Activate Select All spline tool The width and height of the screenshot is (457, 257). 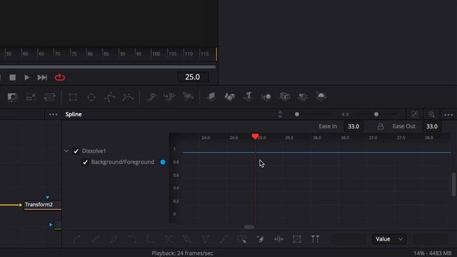[242, 240]
